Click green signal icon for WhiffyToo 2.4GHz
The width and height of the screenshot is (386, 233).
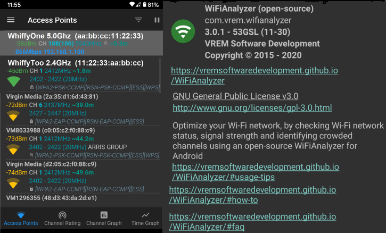coord(14,81)
